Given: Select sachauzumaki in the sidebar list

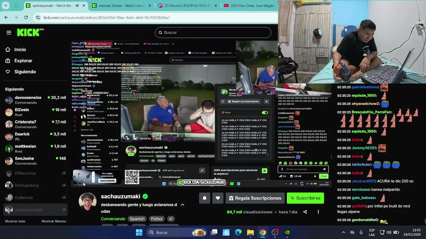Looking at the screenshot, I should click(35, 210).
